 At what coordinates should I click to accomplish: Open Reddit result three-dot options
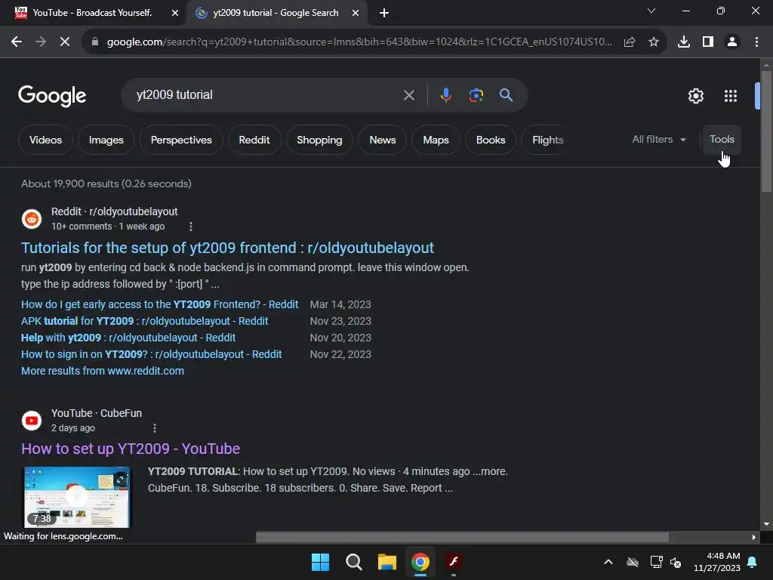point(191,227)
